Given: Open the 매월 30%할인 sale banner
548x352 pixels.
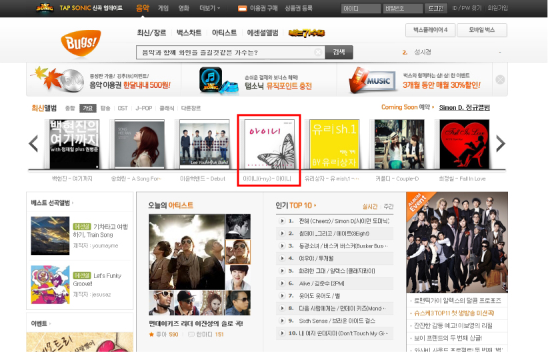Looking at the screenshot, I should pyautogui.click(x=415, y=80).
